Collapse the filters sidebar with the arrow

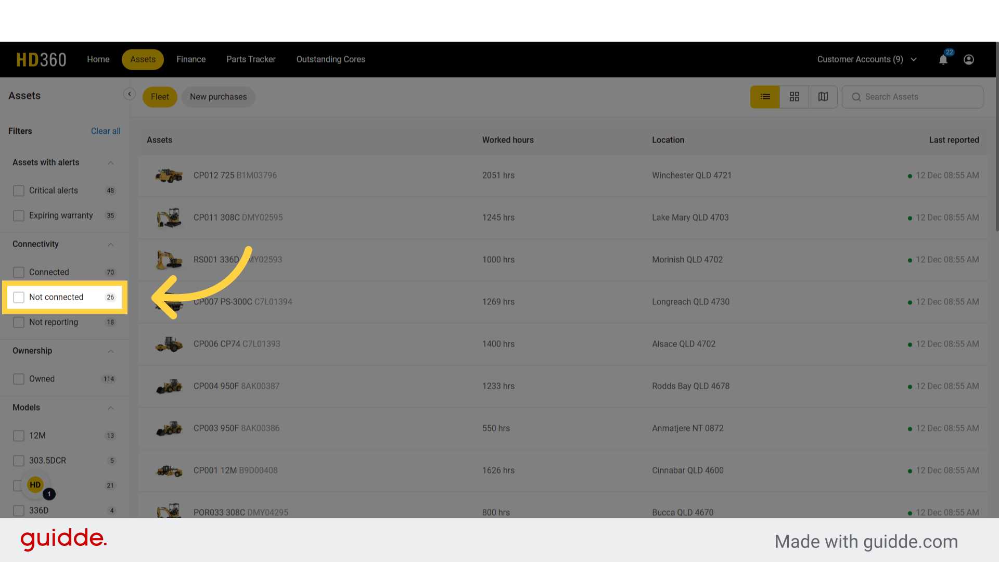coord(129,94)
